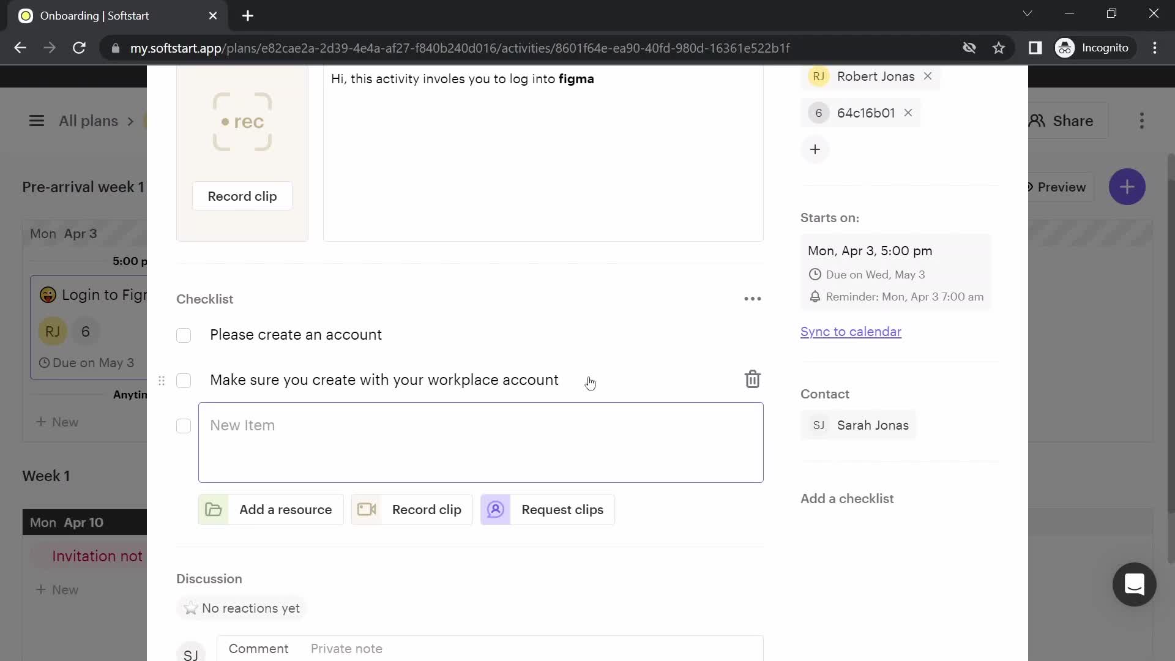Edit Reminder Mon, Apr 3 7:00 am

(x=897, y=297)
